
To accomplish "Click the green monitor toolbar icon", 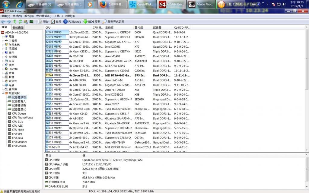I will pos(31,21).
